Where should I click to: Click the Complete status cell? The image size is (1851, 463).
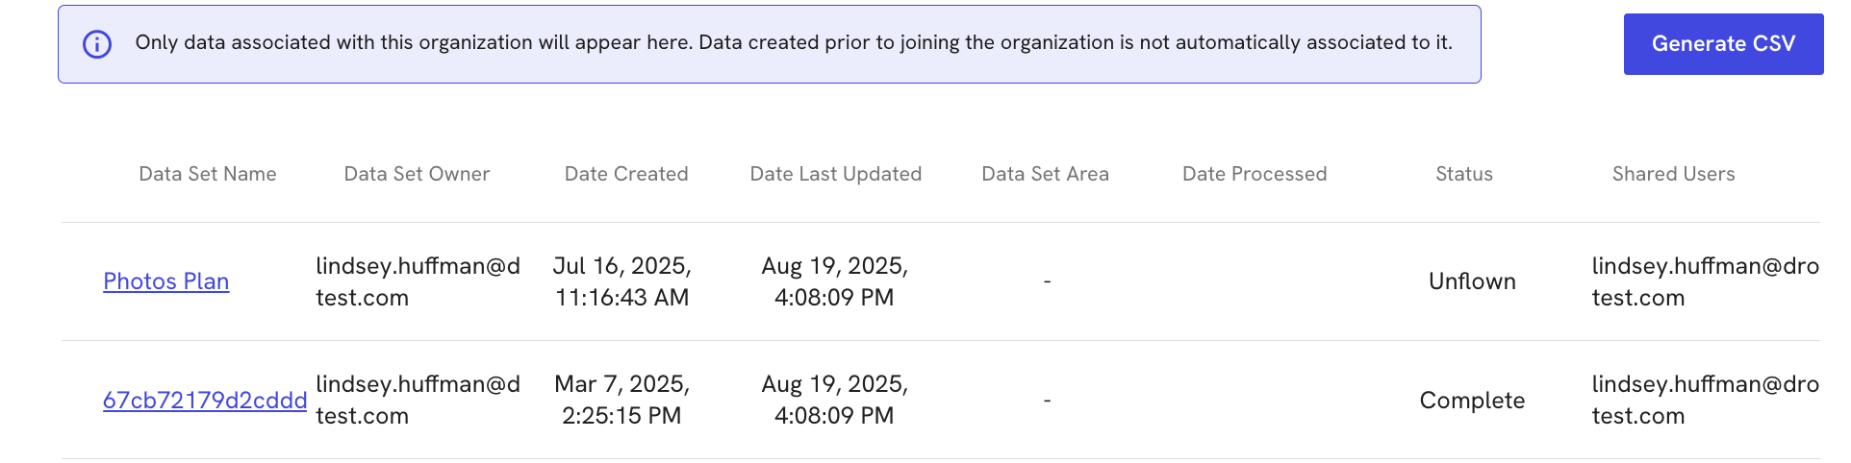(1472, 401)
